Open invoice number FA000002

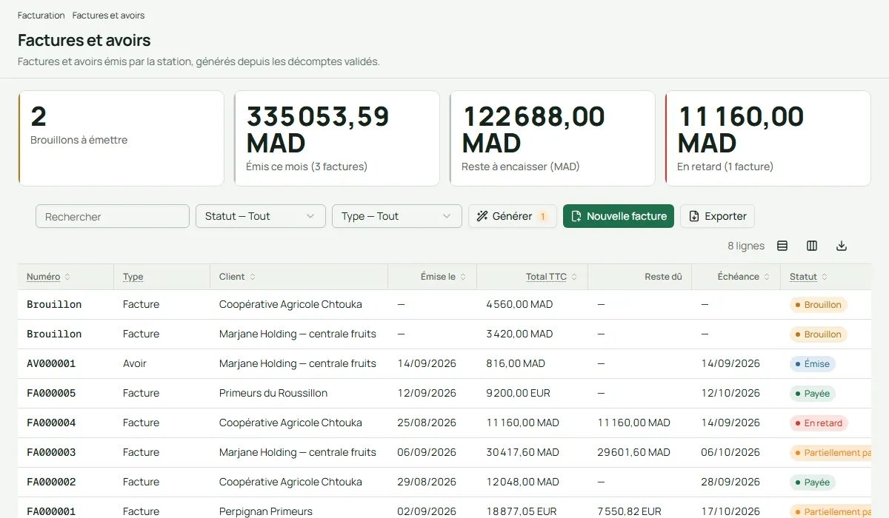51,482
